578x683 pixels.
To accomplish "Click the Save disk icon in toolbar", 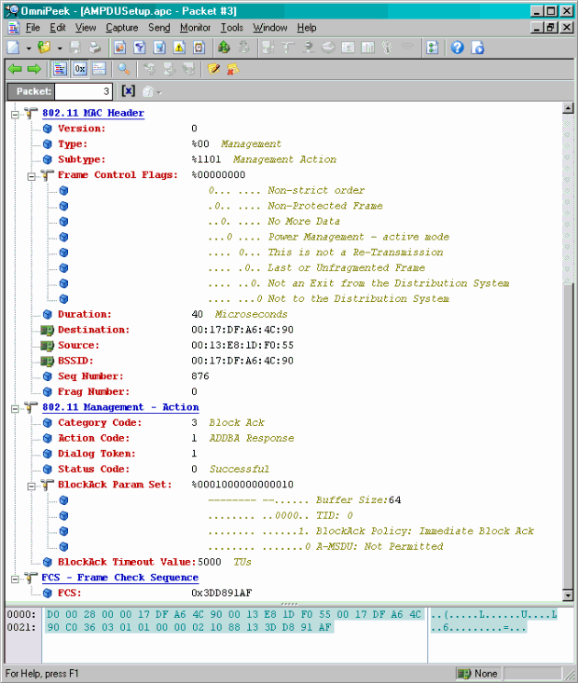I will (x=76, y=47).
